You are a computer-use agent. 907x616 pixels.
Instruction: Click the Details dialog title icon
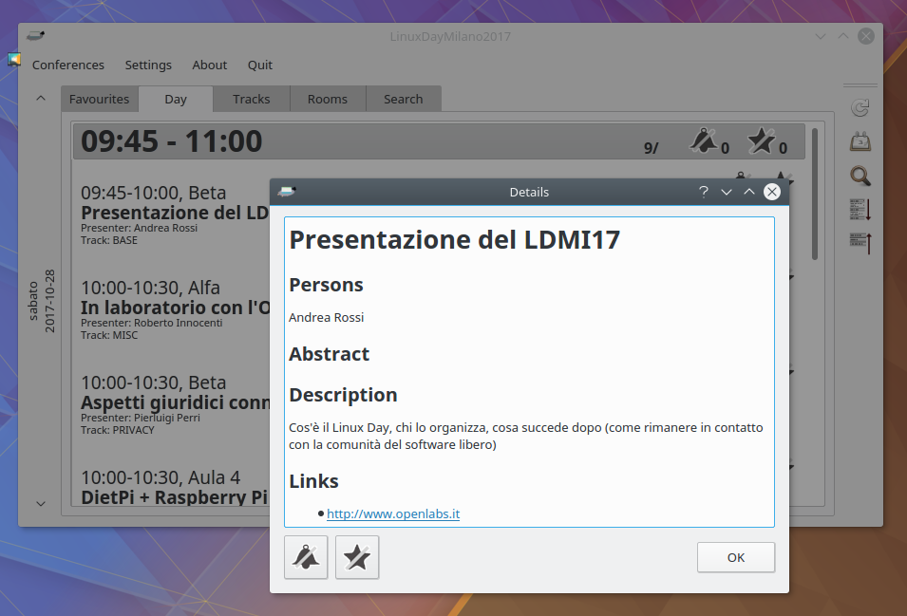(x=287, y=192)
